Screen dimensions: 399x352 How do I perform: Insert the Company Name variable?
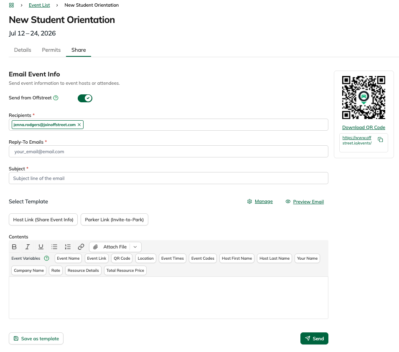pyautogui.click(x=29, y=270)
